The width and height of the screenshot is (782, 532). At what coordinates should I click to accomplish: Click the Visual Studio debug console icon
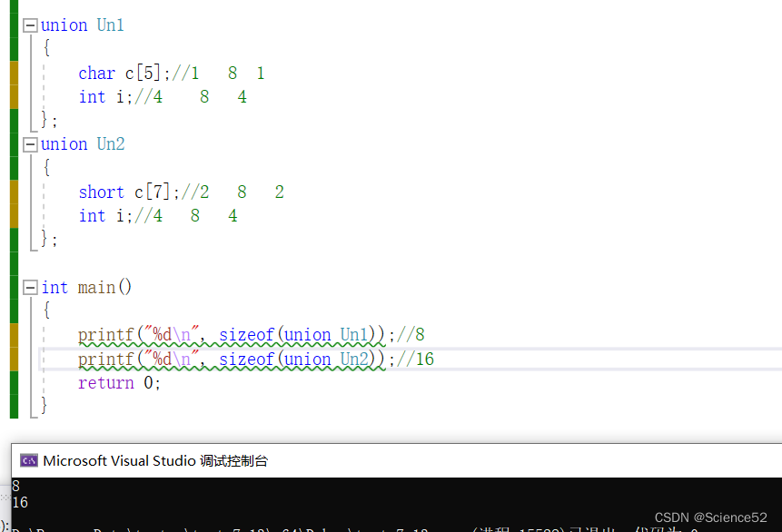pyautogui.click(x=29, y=460)
